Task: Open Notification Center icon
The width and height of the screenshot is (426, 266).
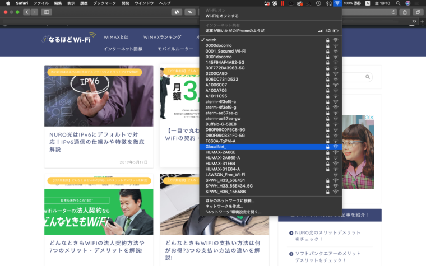Action: click(x=417, y=3)
